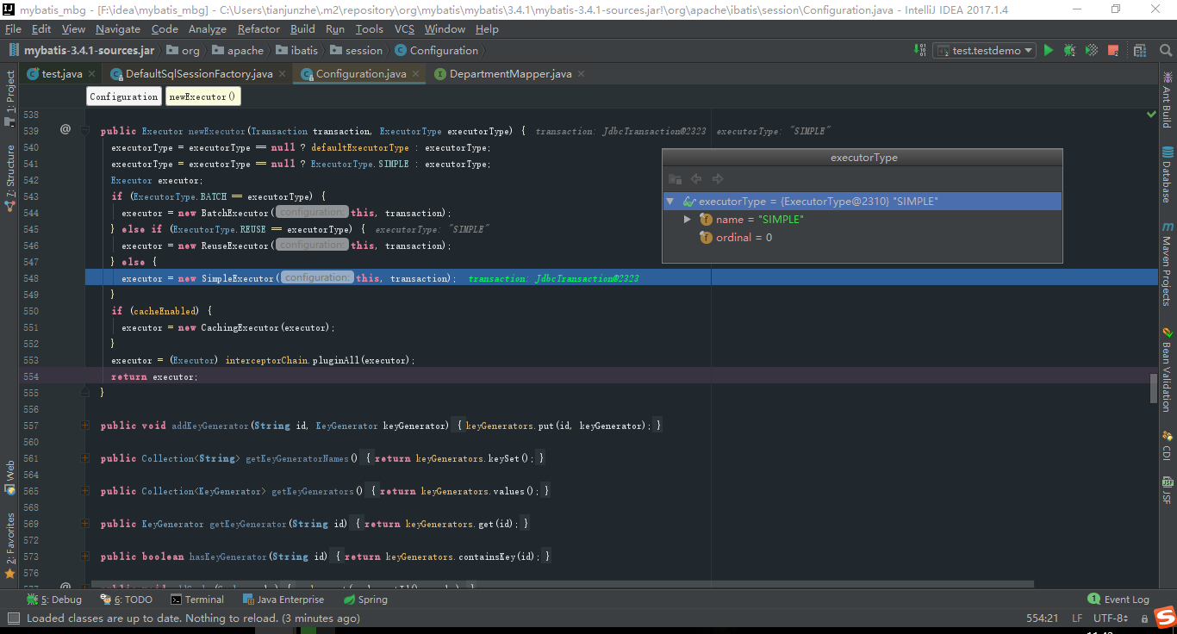Click the newExecutor() breadcrumb
The width and height of the screenshot is (1177, 634).
pos(202,96)
